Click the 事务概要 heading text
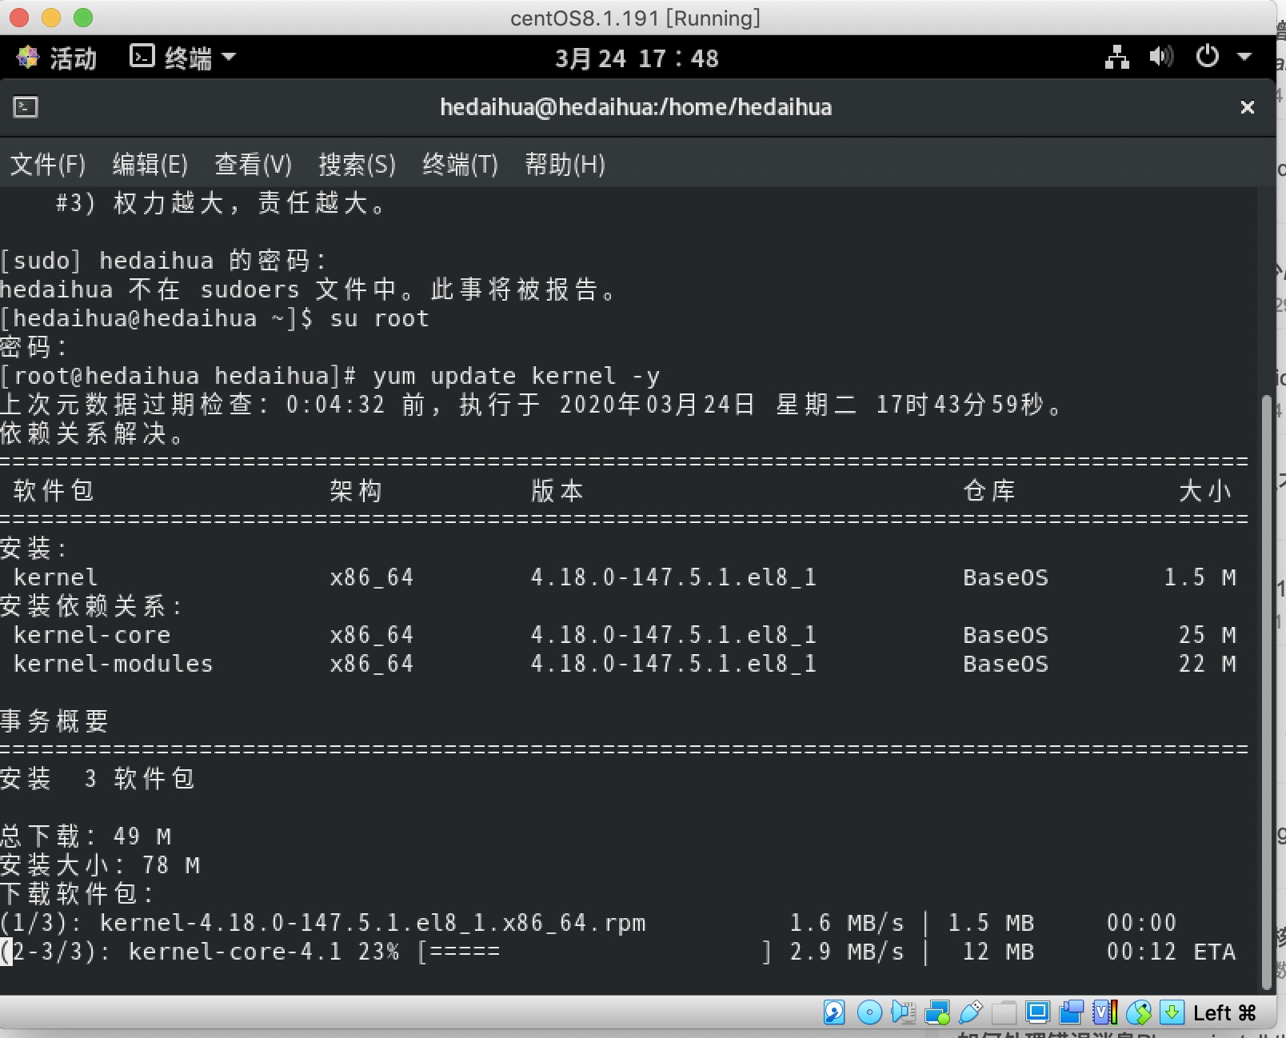The image size is (1286, 1038). pyautogui.click(x=54, y=721)
